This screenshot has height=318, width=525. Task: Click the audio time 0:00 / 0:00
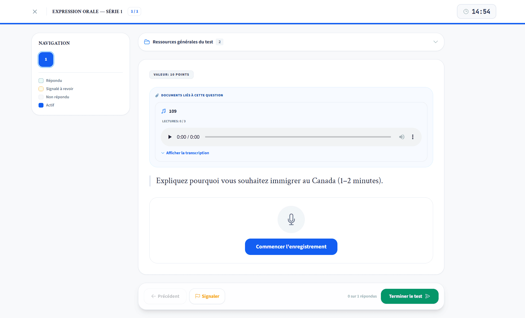(188, 137)
